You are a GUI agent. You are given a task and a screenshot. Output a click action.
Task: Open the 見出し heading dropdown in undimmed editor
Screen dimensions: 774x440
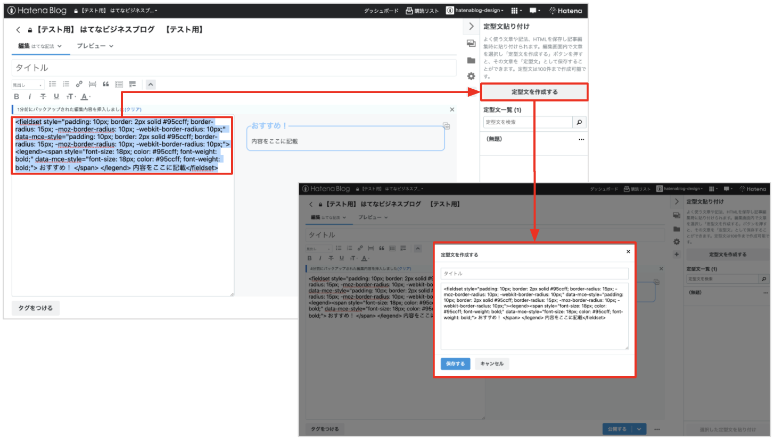coord(28,84)
